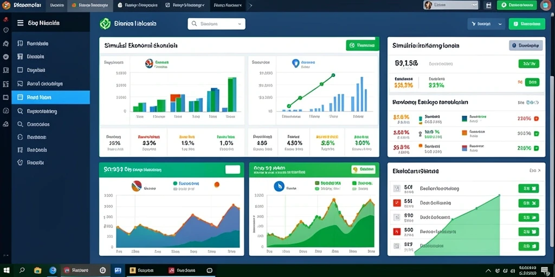Click the pie chart icon in the bottom-left chart card
Image resolution: width=555 pixels, height=277 pixels.
(137, 186)
